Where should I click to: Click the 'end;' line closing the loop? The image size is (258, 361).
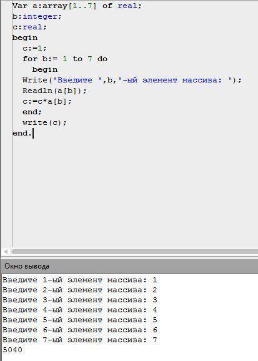(x=32, y=112)
